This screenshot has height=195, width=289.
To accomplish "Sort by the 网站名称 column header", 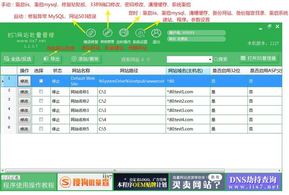I will click(83, 71).
